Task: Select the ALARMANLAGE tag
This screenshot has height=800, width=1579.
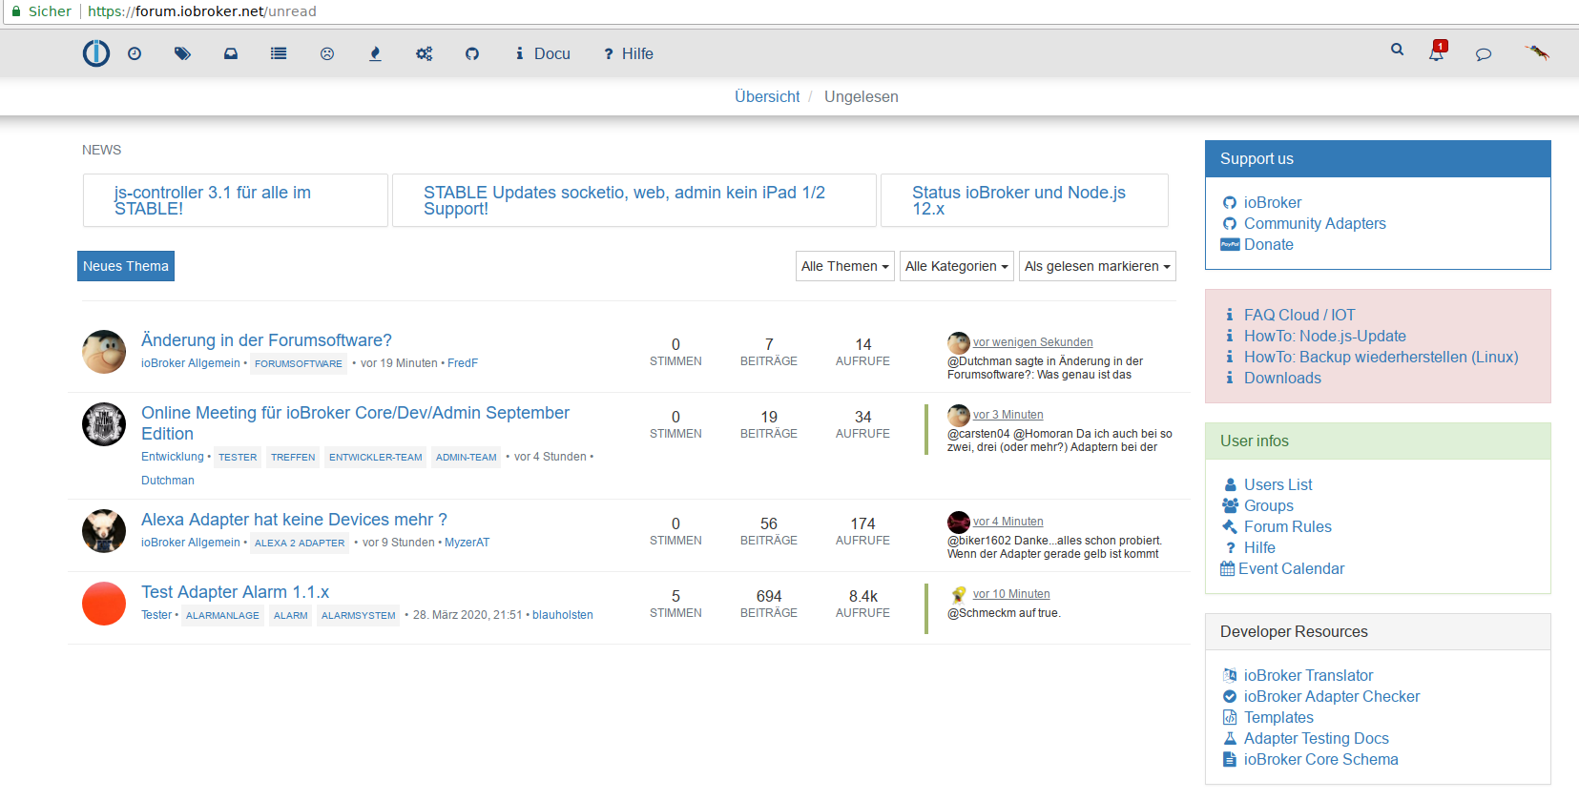Action: pyautogui.click(x=222, y=615)
